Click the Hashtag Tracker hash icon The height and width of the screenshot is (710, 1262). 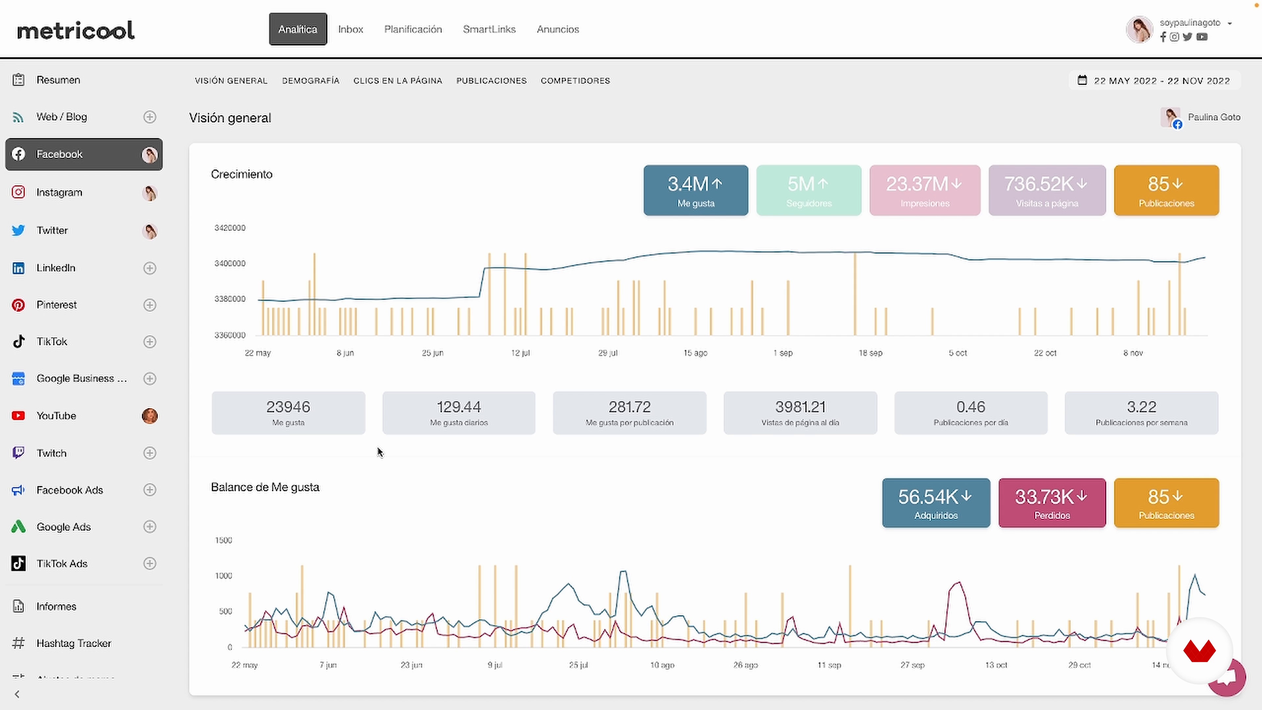pos(18,643)
